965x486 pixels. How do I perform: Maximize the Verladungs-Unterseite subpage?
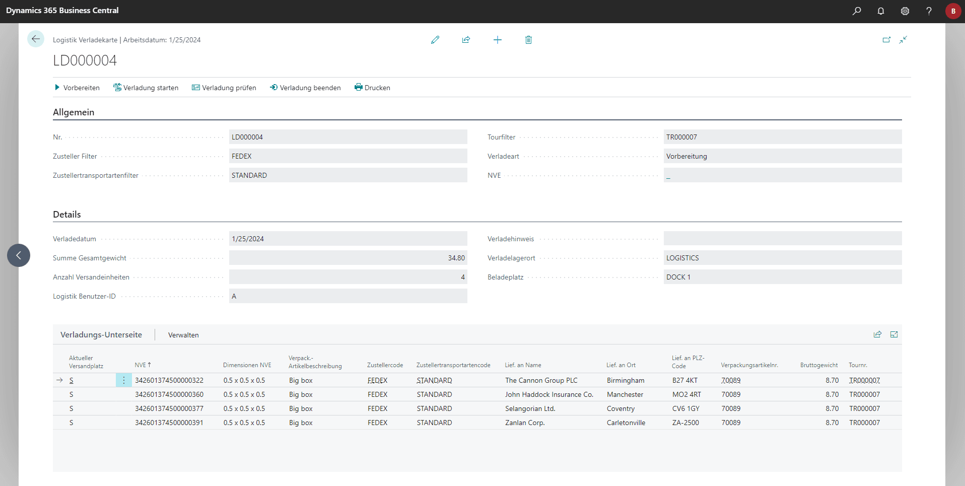[894, 334]
